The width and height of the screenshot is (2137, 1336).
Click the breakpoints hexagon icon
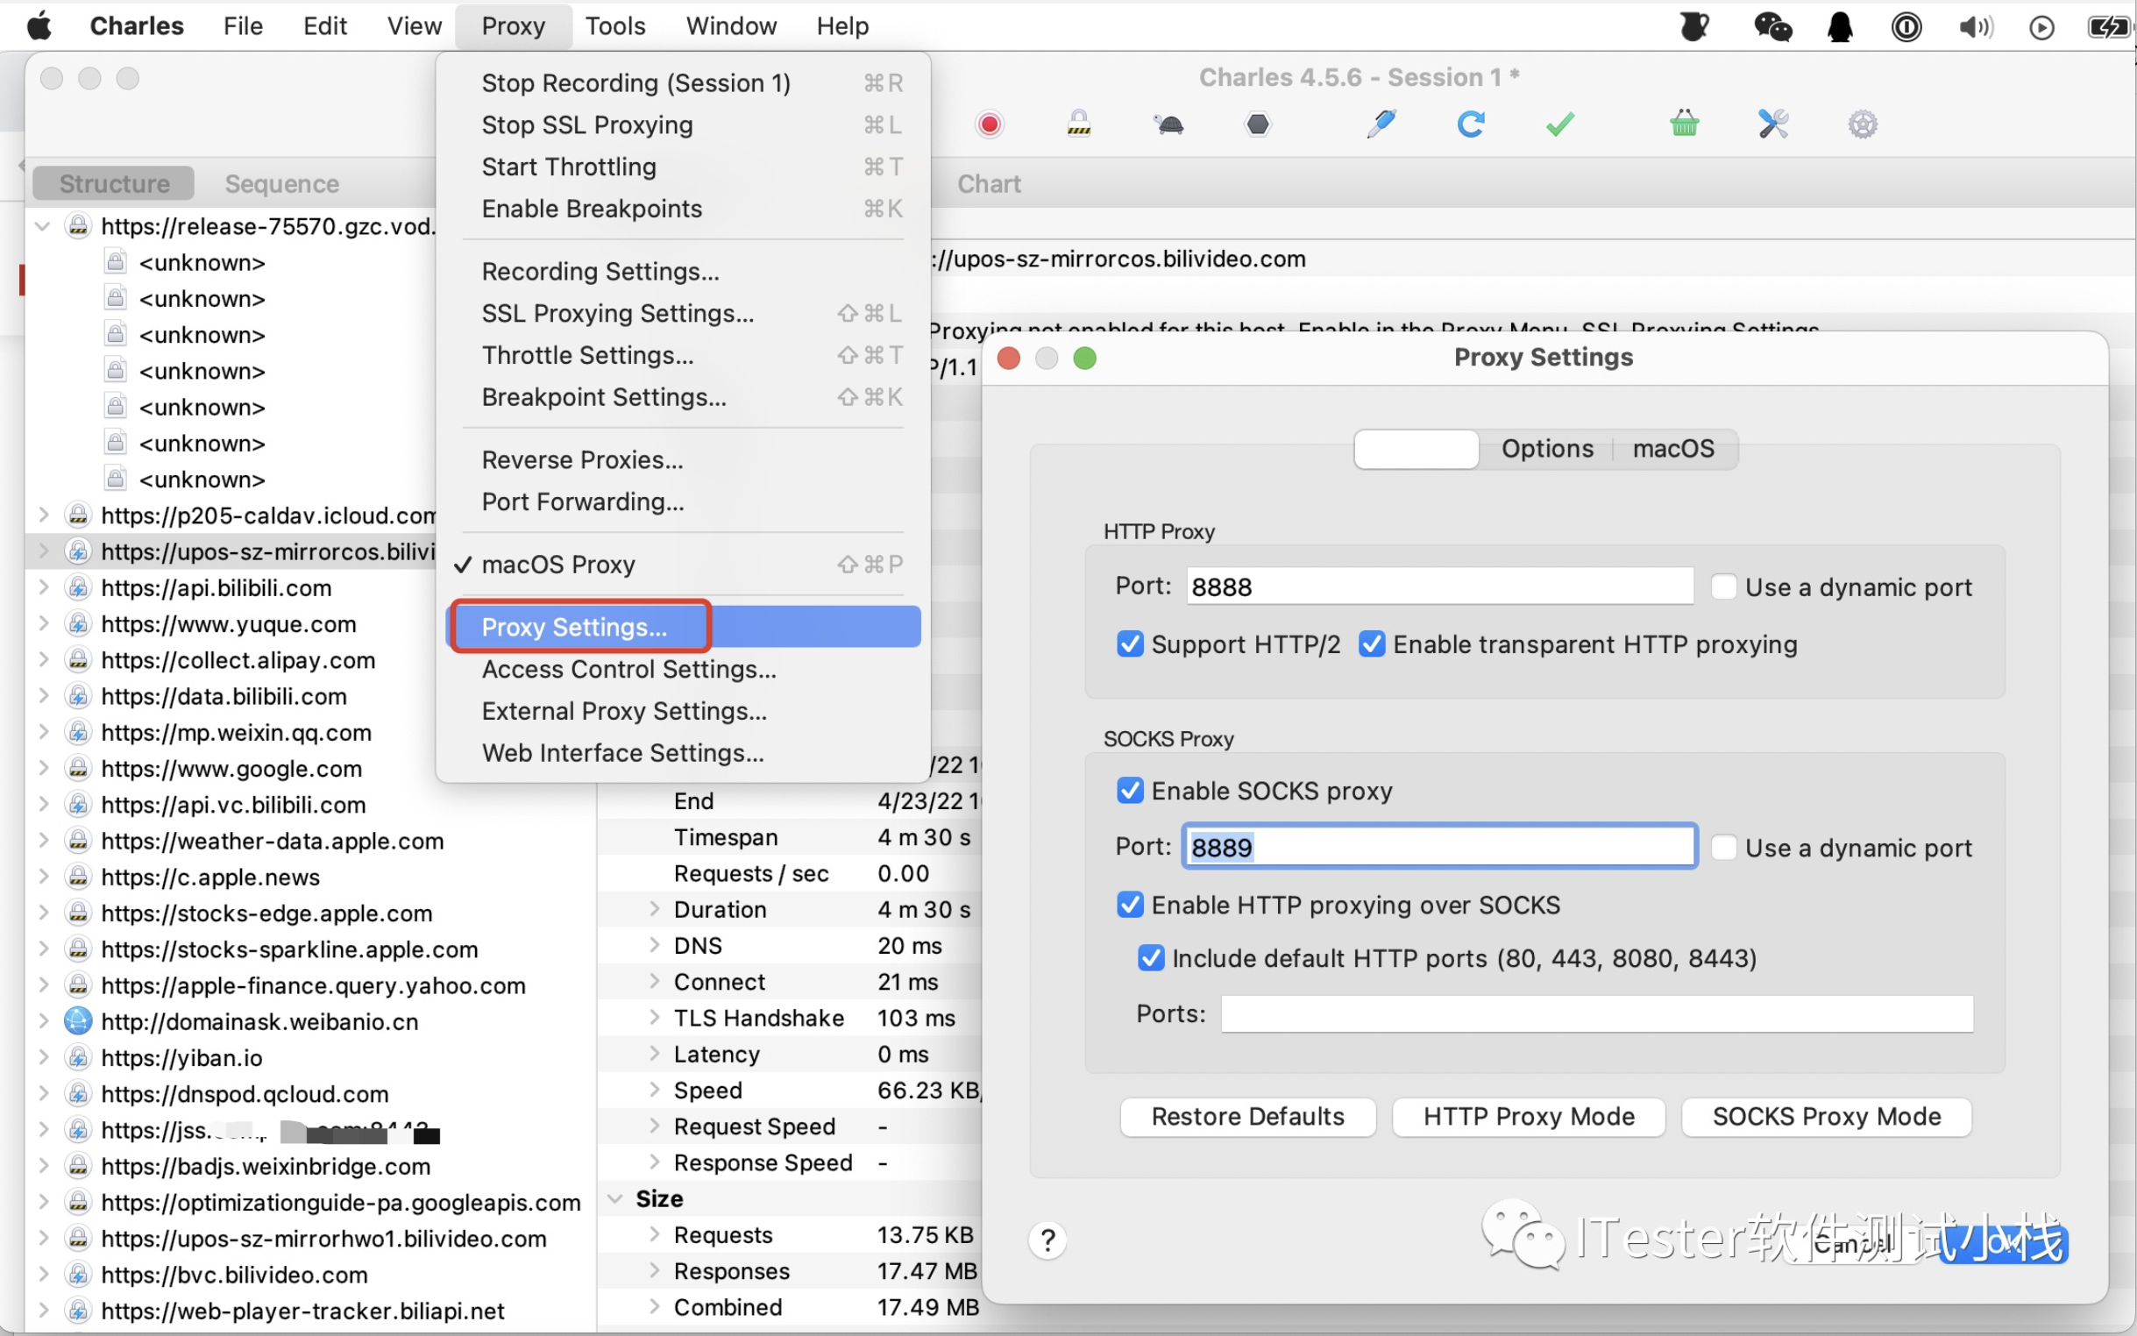1257,124
